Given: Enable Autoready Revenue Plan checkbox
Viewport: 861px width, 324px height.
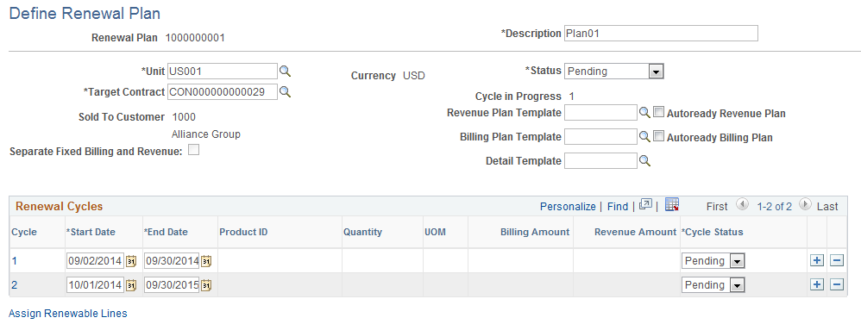Looking at the screenshot, I should click(x=659, y=112).
